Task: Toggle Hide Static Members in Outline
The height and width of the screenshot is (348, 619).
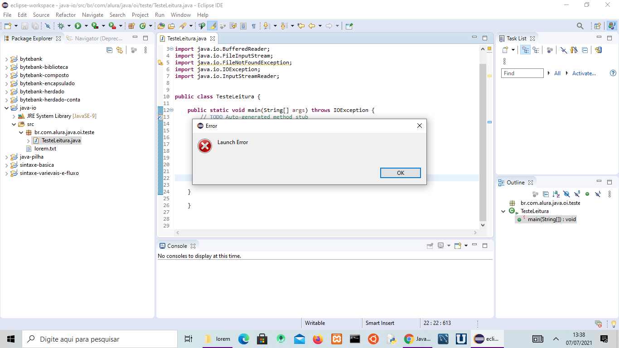Action: (x=577, y=194)
